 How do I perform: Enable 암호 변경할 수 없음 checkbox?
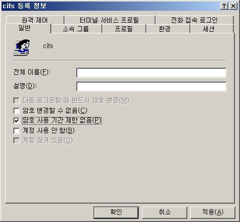(16, 111)
